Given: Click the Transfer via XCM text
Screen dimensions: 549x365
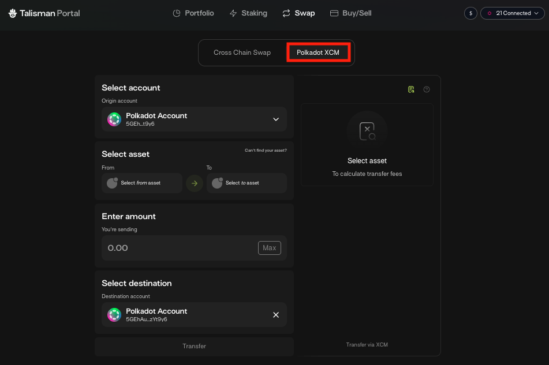Looking at the screenshot, I should point(367,345).
